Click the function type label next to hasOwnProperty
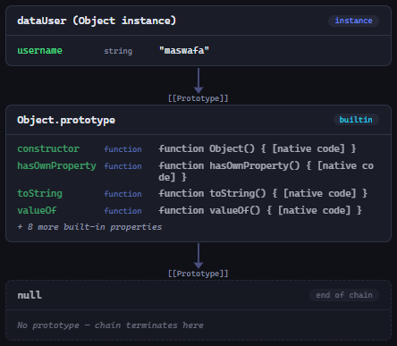 (122, 166)
